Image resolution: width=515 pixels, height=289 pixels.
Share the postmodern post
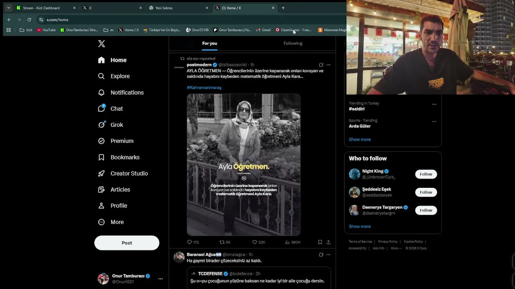click(328, 242)
